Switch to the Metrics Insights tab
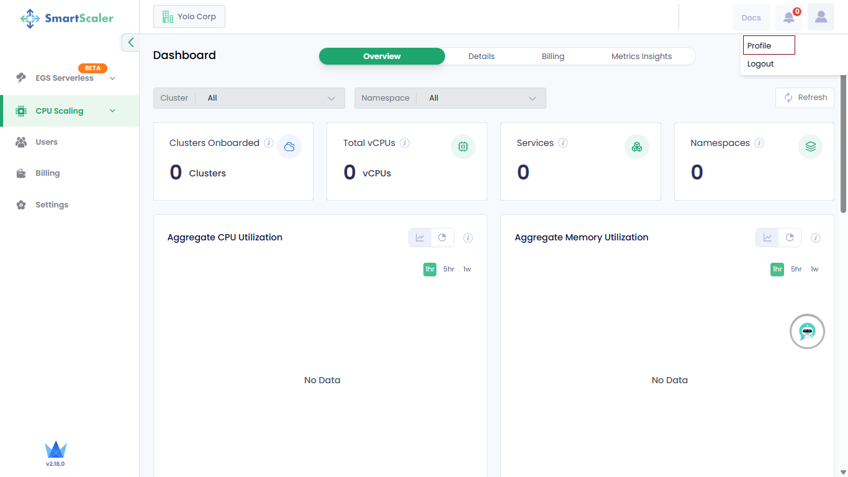 pos(641,57)
